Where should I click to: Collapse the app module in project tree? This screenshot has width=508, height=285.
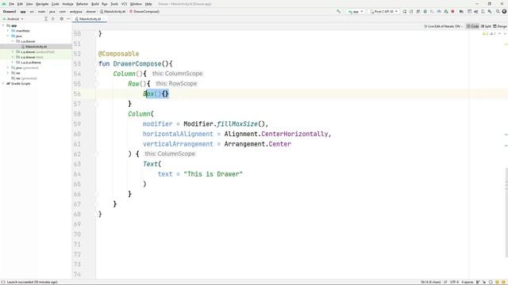click(3, 25)
